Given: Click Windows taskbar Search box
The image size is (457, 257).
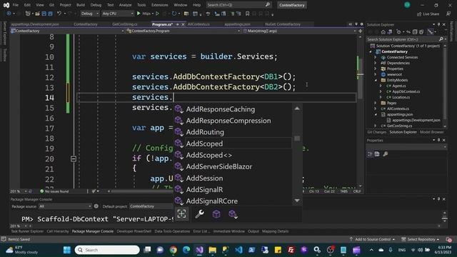Looking at the screenshot, I should [x=107, y=250].
